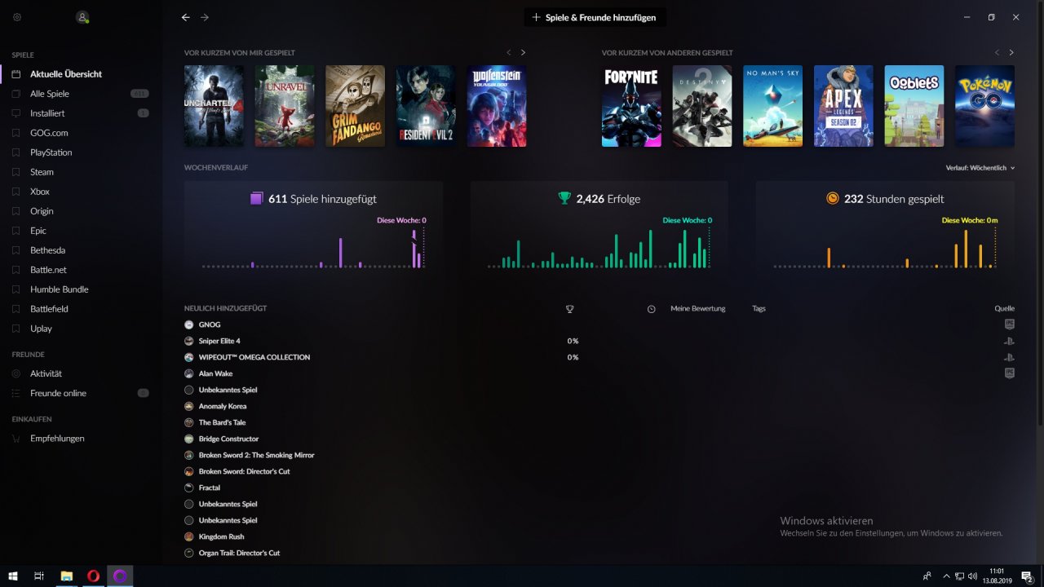1044x587 pixels.
Task: Go back with the left arrow
Action: (186, 17)
